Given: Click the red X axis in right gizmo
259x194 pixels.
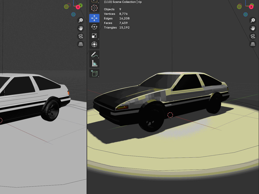Looking at the screenshot, I should (x=251, y=7).
